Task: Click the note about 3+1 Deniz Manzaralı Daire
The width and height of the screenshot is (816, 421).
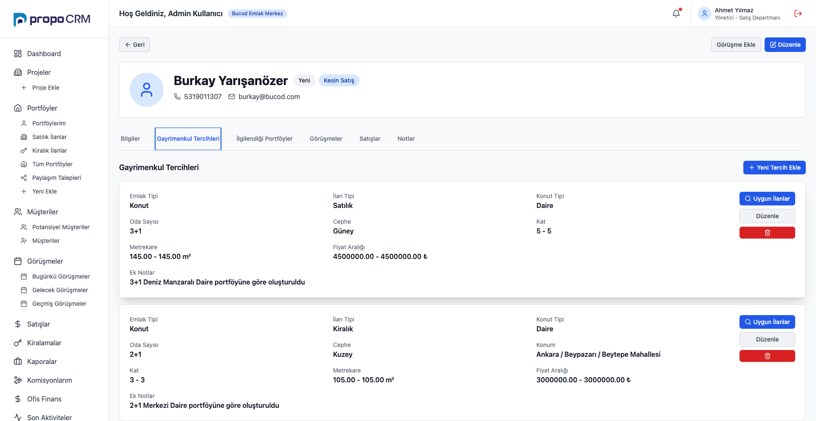Action: (x=217, y=282)
